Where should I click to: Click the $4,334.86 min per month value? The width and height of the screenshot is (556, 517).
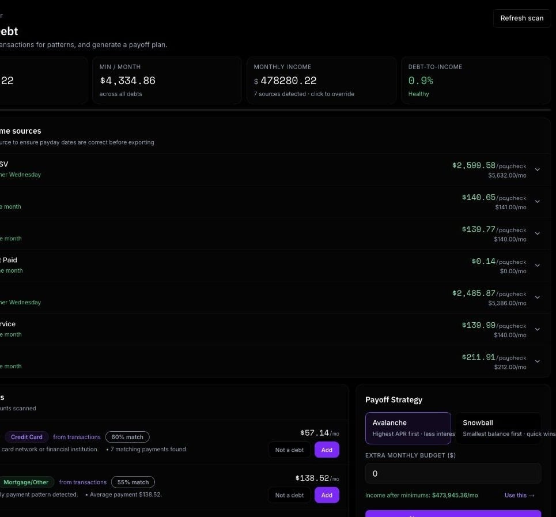(128, 81)
